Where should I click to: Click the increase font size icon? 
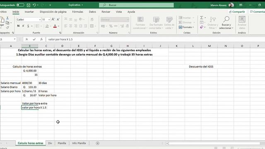[x=53, y=19]
